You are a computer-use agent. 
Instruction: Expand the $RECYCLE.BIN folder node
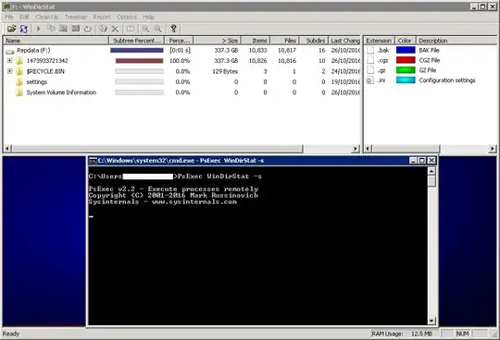[9, 71]
